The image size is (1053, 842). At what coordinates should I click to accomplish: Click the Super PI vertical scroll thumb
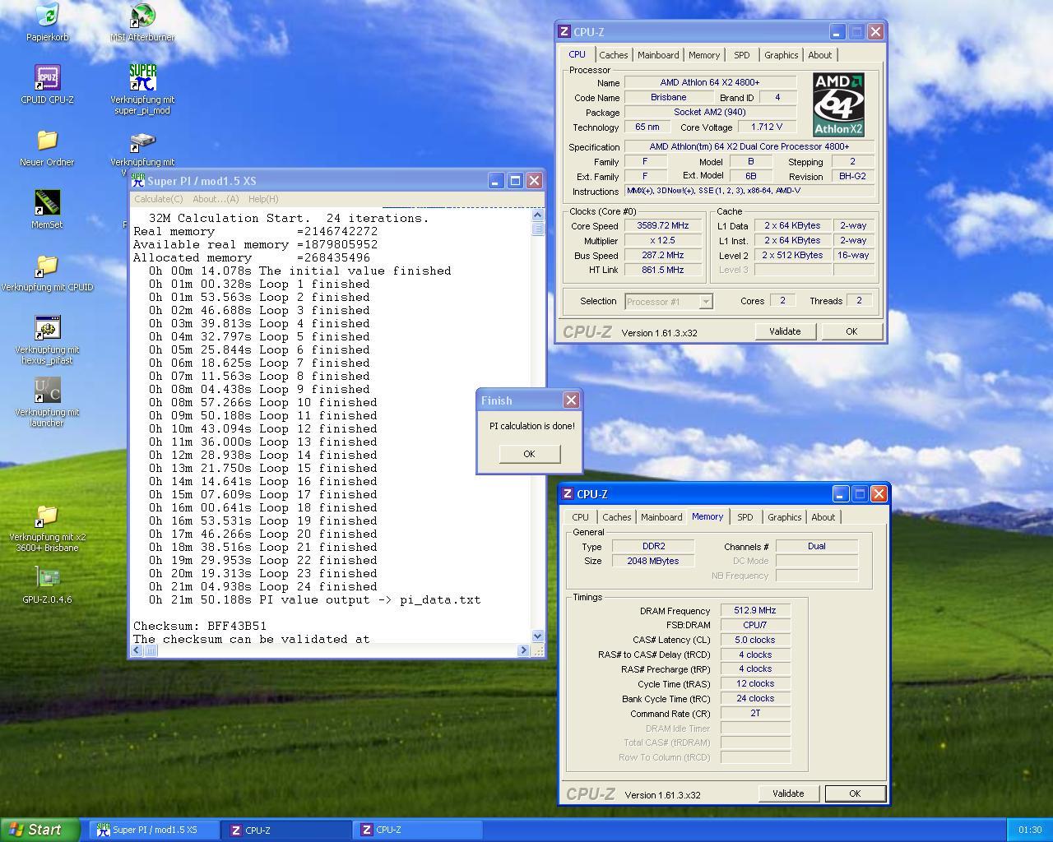(x=538, y=229)
